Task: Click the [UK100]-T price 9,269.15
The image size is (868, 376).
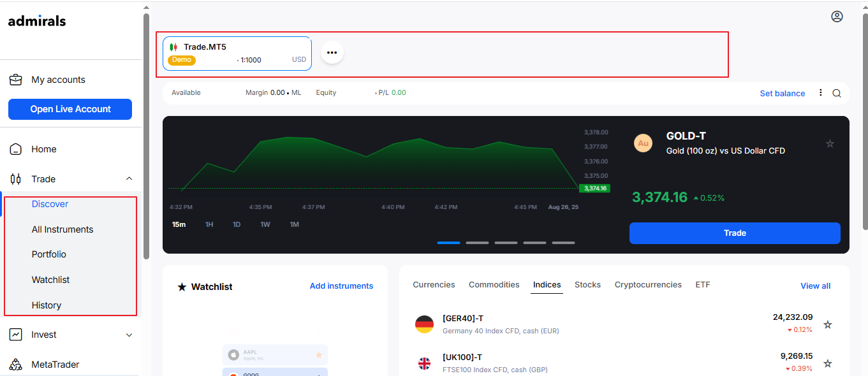Action: click(797, 356)
